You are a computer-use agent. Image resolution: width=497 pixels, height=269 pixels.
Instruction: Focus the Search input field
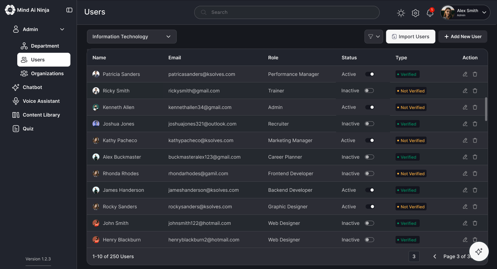click(287, 12)
